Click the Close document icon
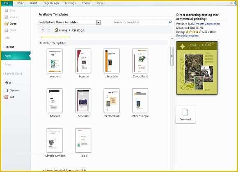This screenshot has width=238, height=172. pos(7,30)
